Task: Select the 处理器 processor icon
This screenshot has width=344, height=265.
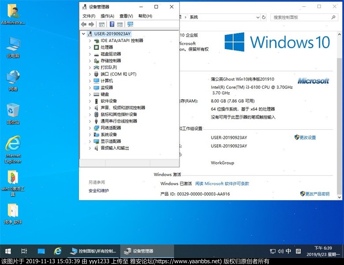Action: tap(96, 47)
